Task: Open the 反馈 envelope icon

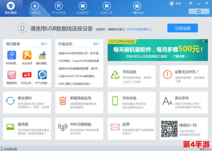Action: tap(115, 127)
